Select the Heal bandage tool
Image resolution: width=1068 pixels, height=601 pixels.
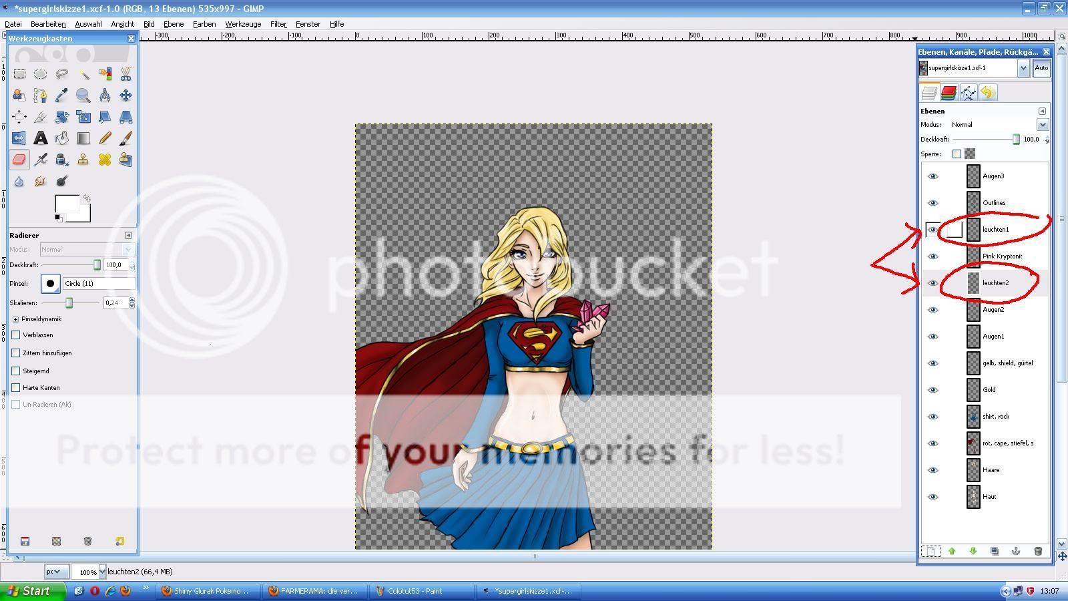(x=105, y=160)
